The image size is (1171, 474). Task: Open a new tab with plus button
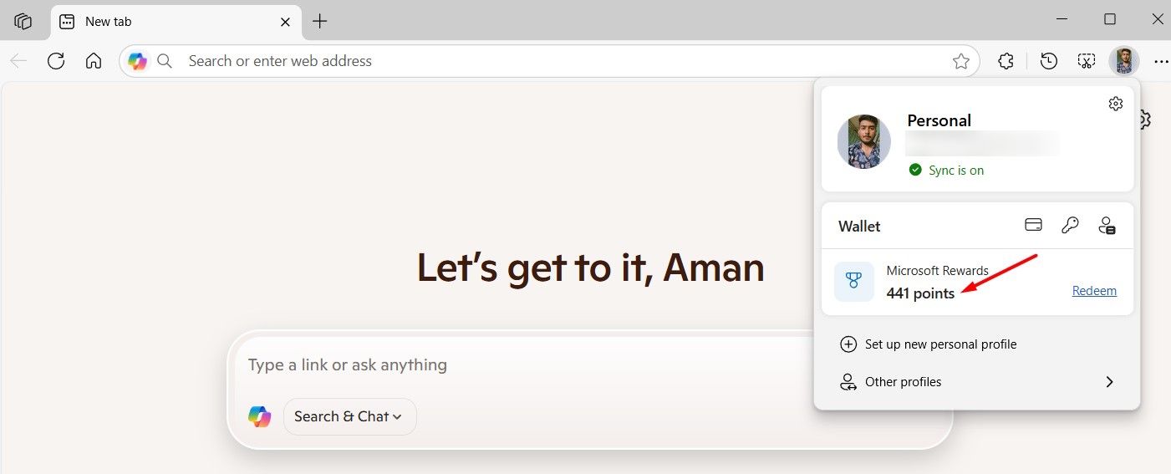pos(319,22)
